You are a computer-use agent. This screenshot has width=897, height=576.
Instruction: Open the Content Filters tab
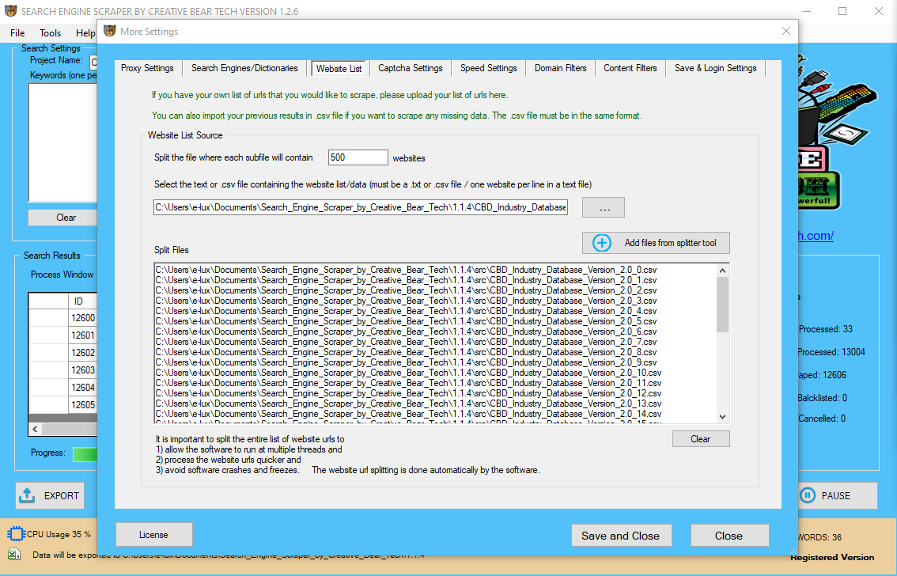630,68
